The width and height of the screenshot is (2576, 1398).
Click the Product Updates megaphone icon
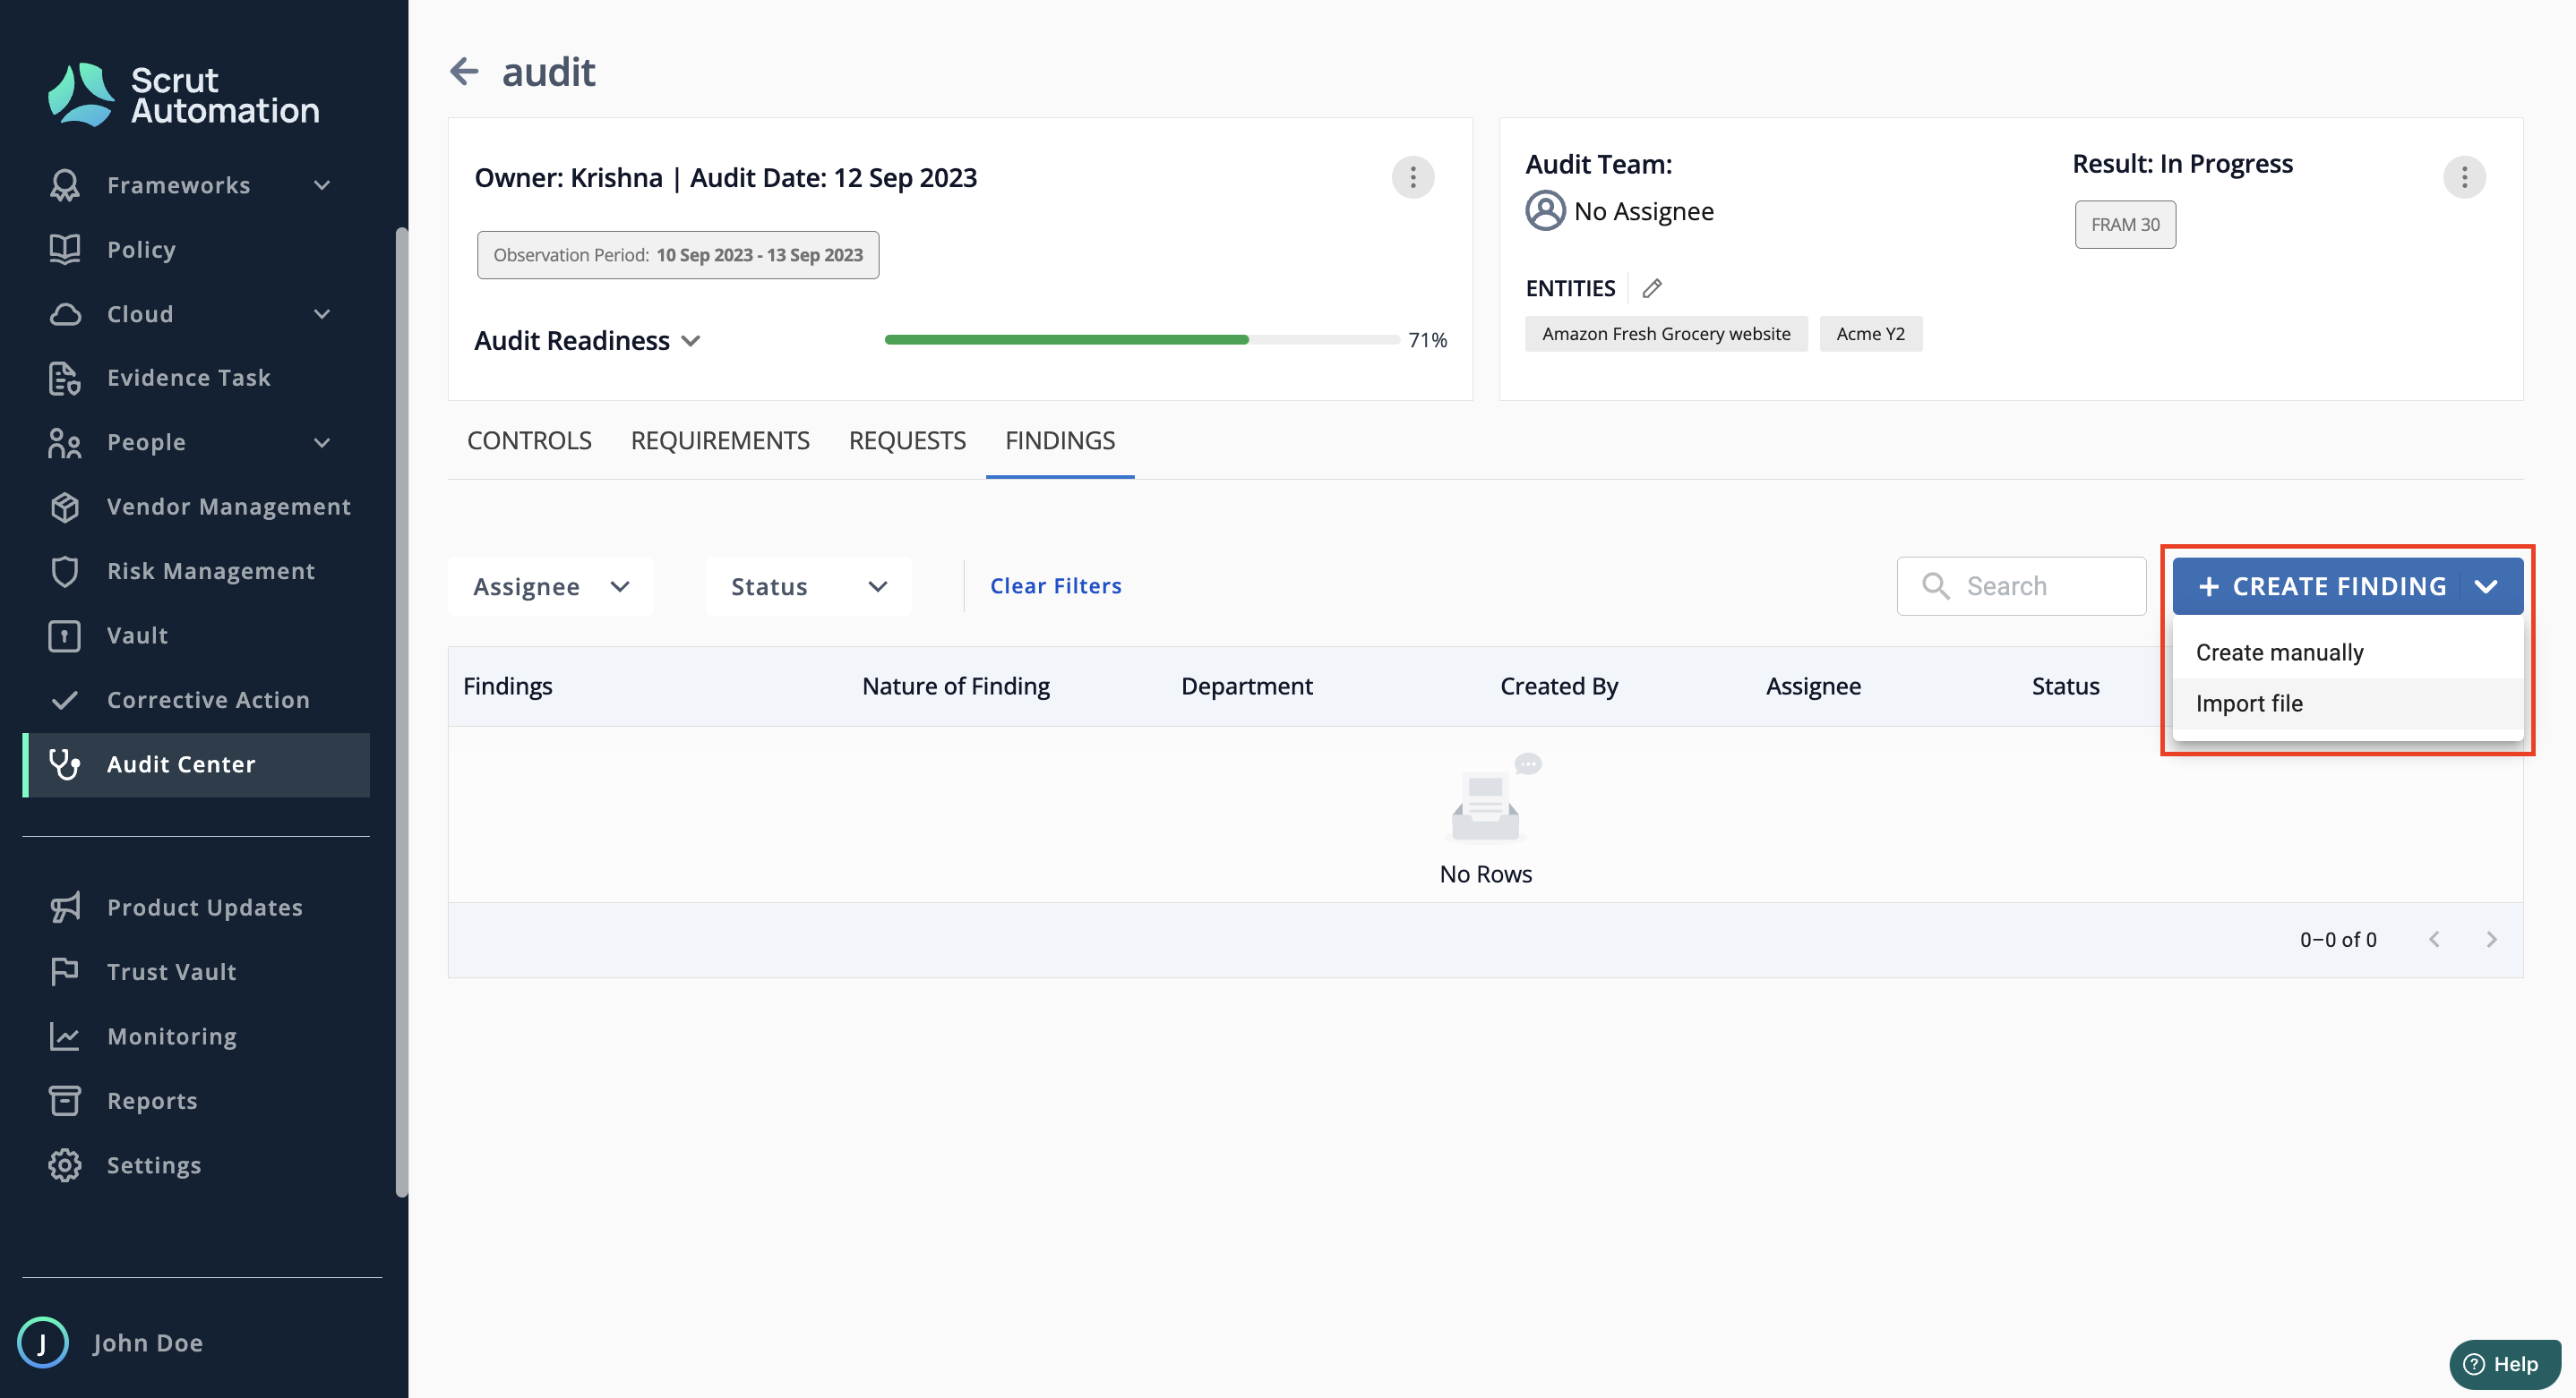(x=65, y=908)
